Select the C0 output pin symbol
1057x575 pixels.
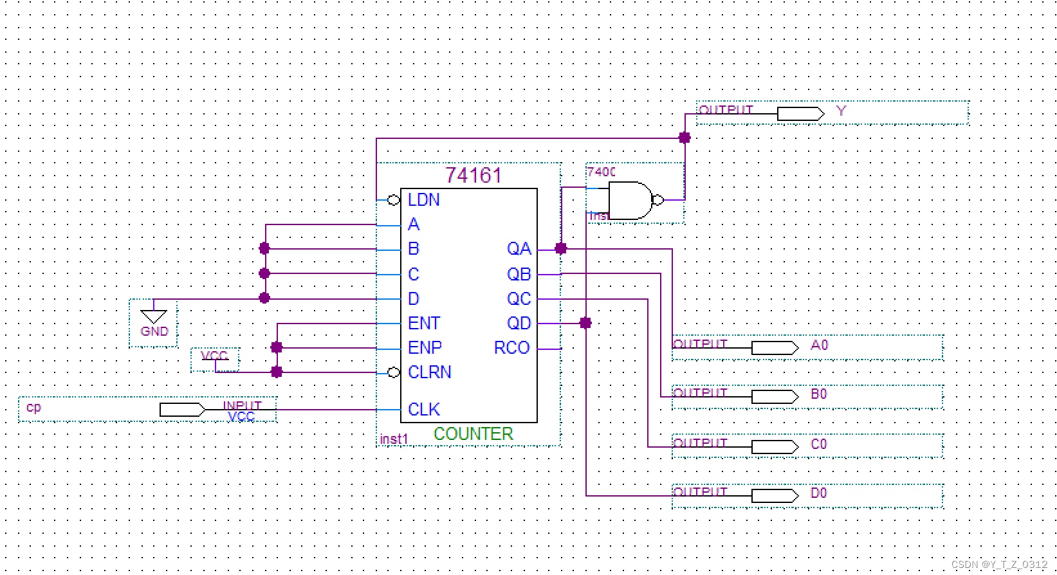(775, 446)
